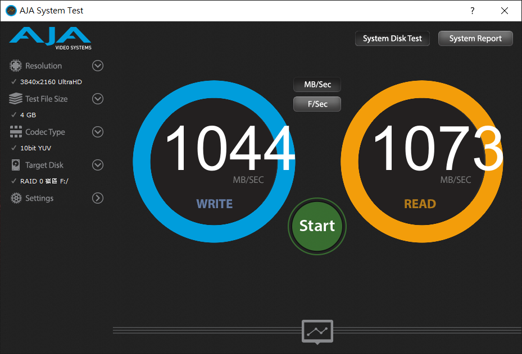
Task: Click the AJA System Test title bar icon
Action: pyautogui.click(x=11, y=11)
